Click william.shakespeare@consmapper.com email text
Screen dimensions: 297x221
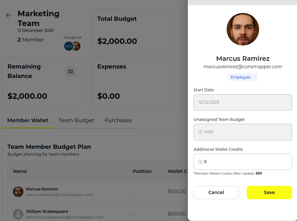tap(65, 217)
